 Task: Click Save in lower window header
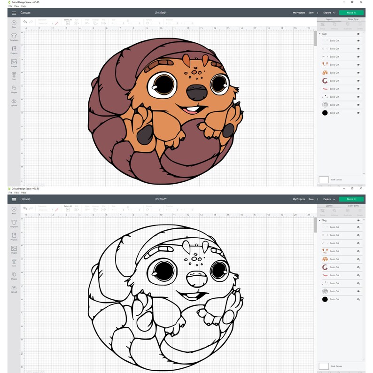click(311, 199)
